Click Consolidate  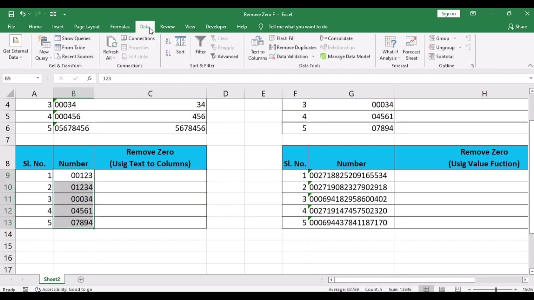336,38
